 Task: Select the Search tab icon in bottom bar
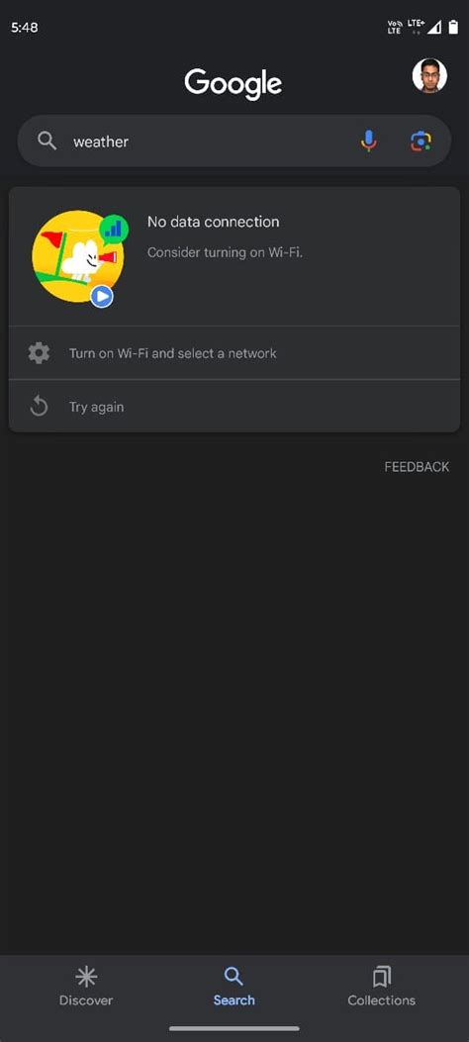(234, 977)
